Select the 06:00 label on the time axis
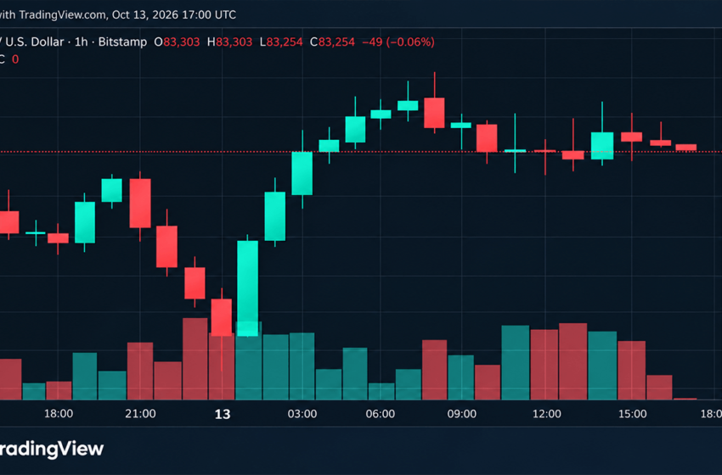Viewport: 722px width, 475px height. [x=381, y=414]
